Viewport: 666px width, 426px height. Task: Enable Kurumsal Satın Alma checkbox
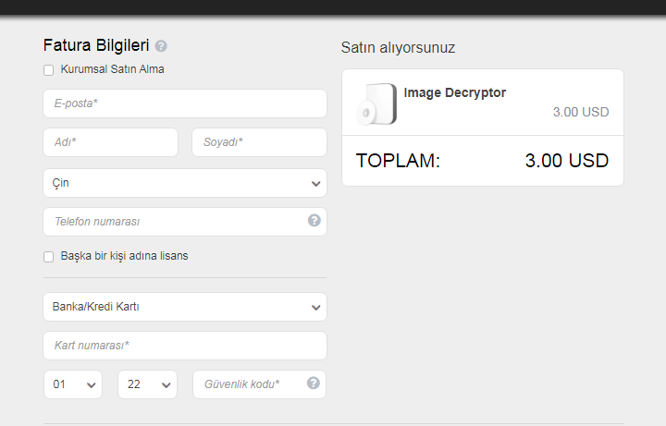pyautogui.click(x=48, y=70)
